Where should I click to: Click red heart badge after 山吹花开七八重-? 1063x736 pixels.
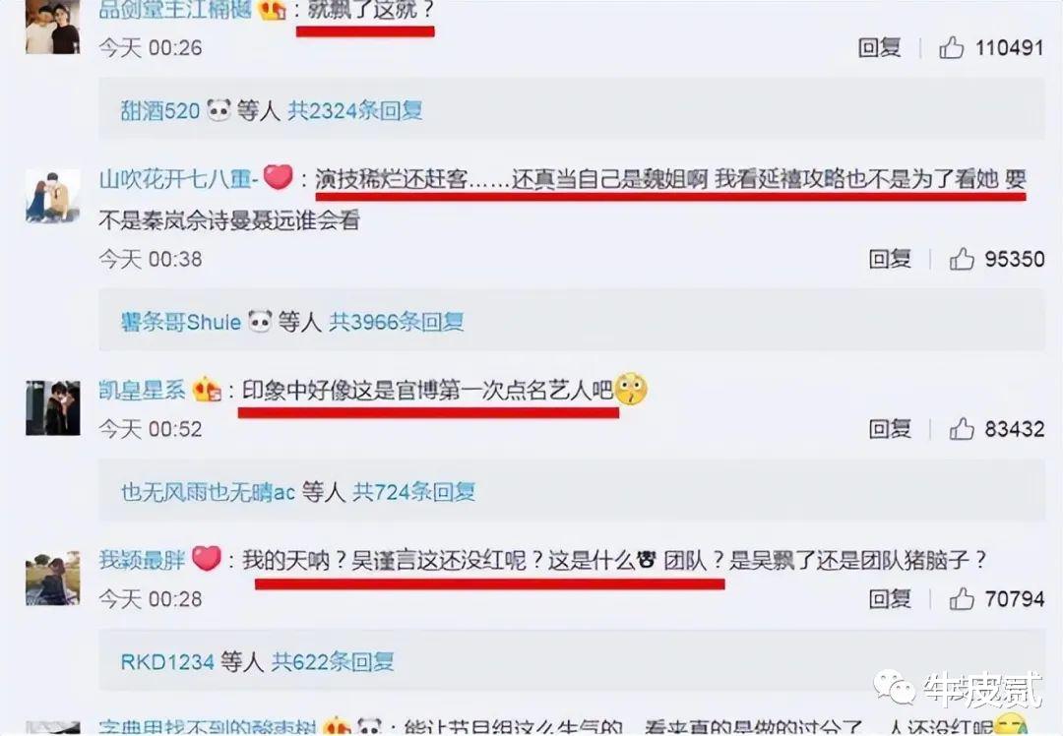(x=278, y=177)
